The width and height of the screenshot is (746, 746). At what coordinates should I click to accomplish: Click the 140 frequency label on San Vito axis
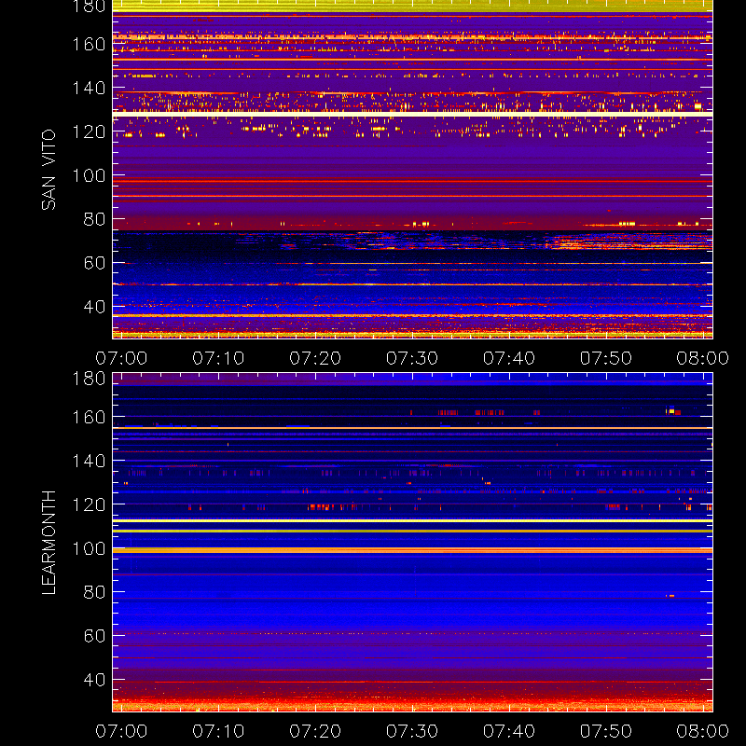click(89, 88)
